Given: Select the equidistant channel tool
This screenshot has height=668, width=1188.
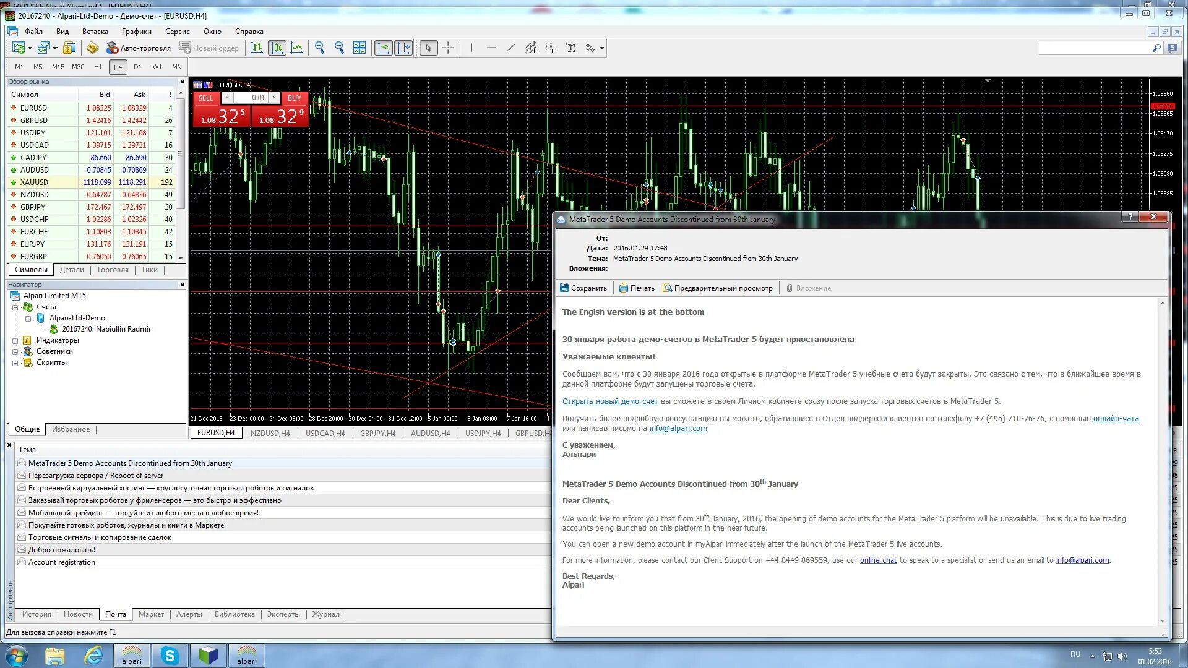Looking at the screenshot, I should coord(531,48).
